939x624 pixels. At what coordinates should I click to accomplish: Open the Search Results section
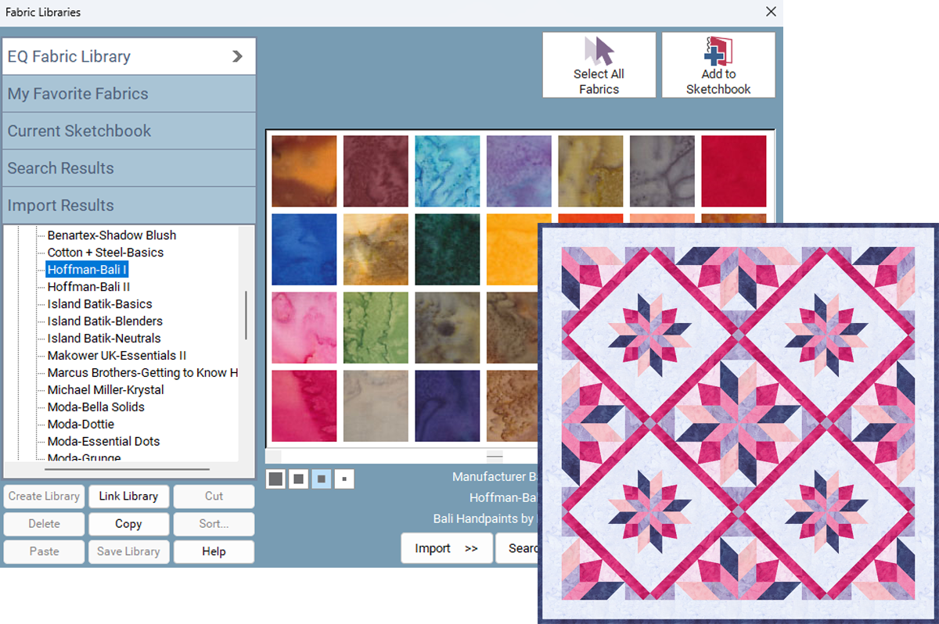click(129, 168)
